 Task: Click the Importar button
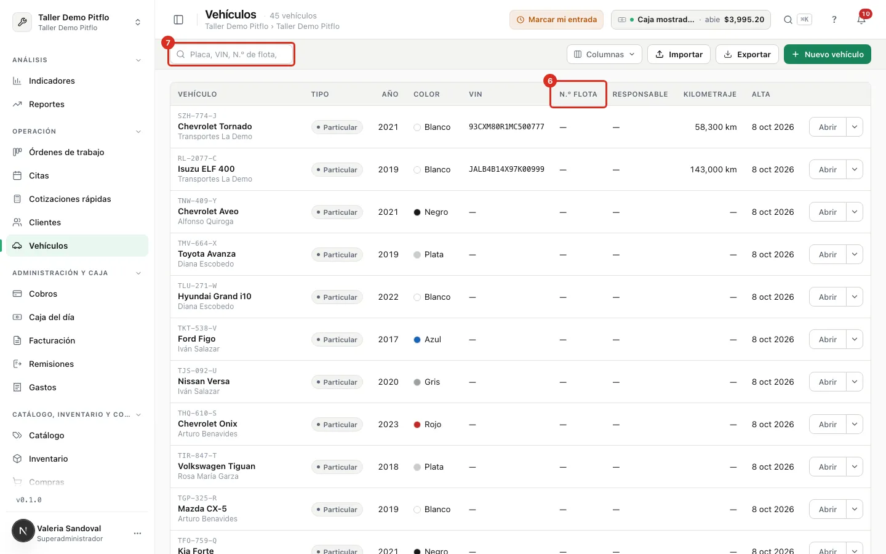[679, 54]
